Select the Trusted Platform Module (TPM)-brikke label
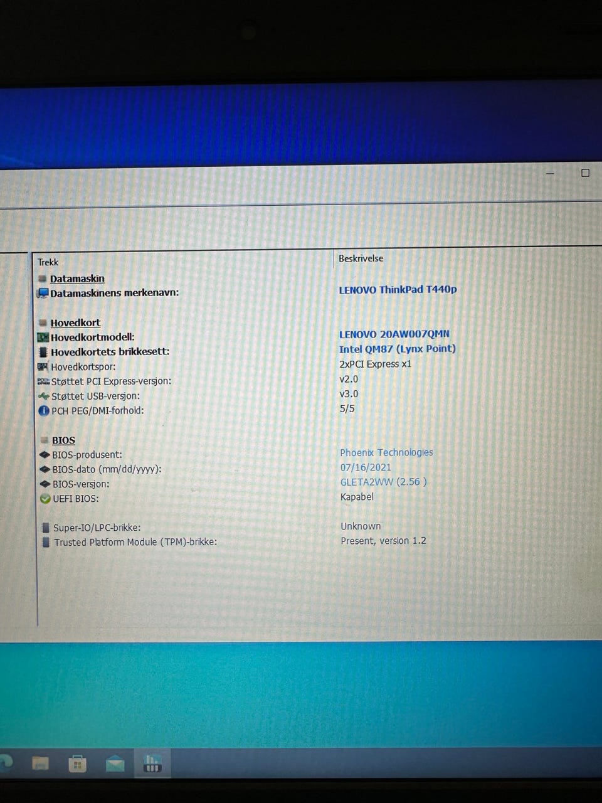The width and height of the screenshot is (602, 803). coord(135,542)
